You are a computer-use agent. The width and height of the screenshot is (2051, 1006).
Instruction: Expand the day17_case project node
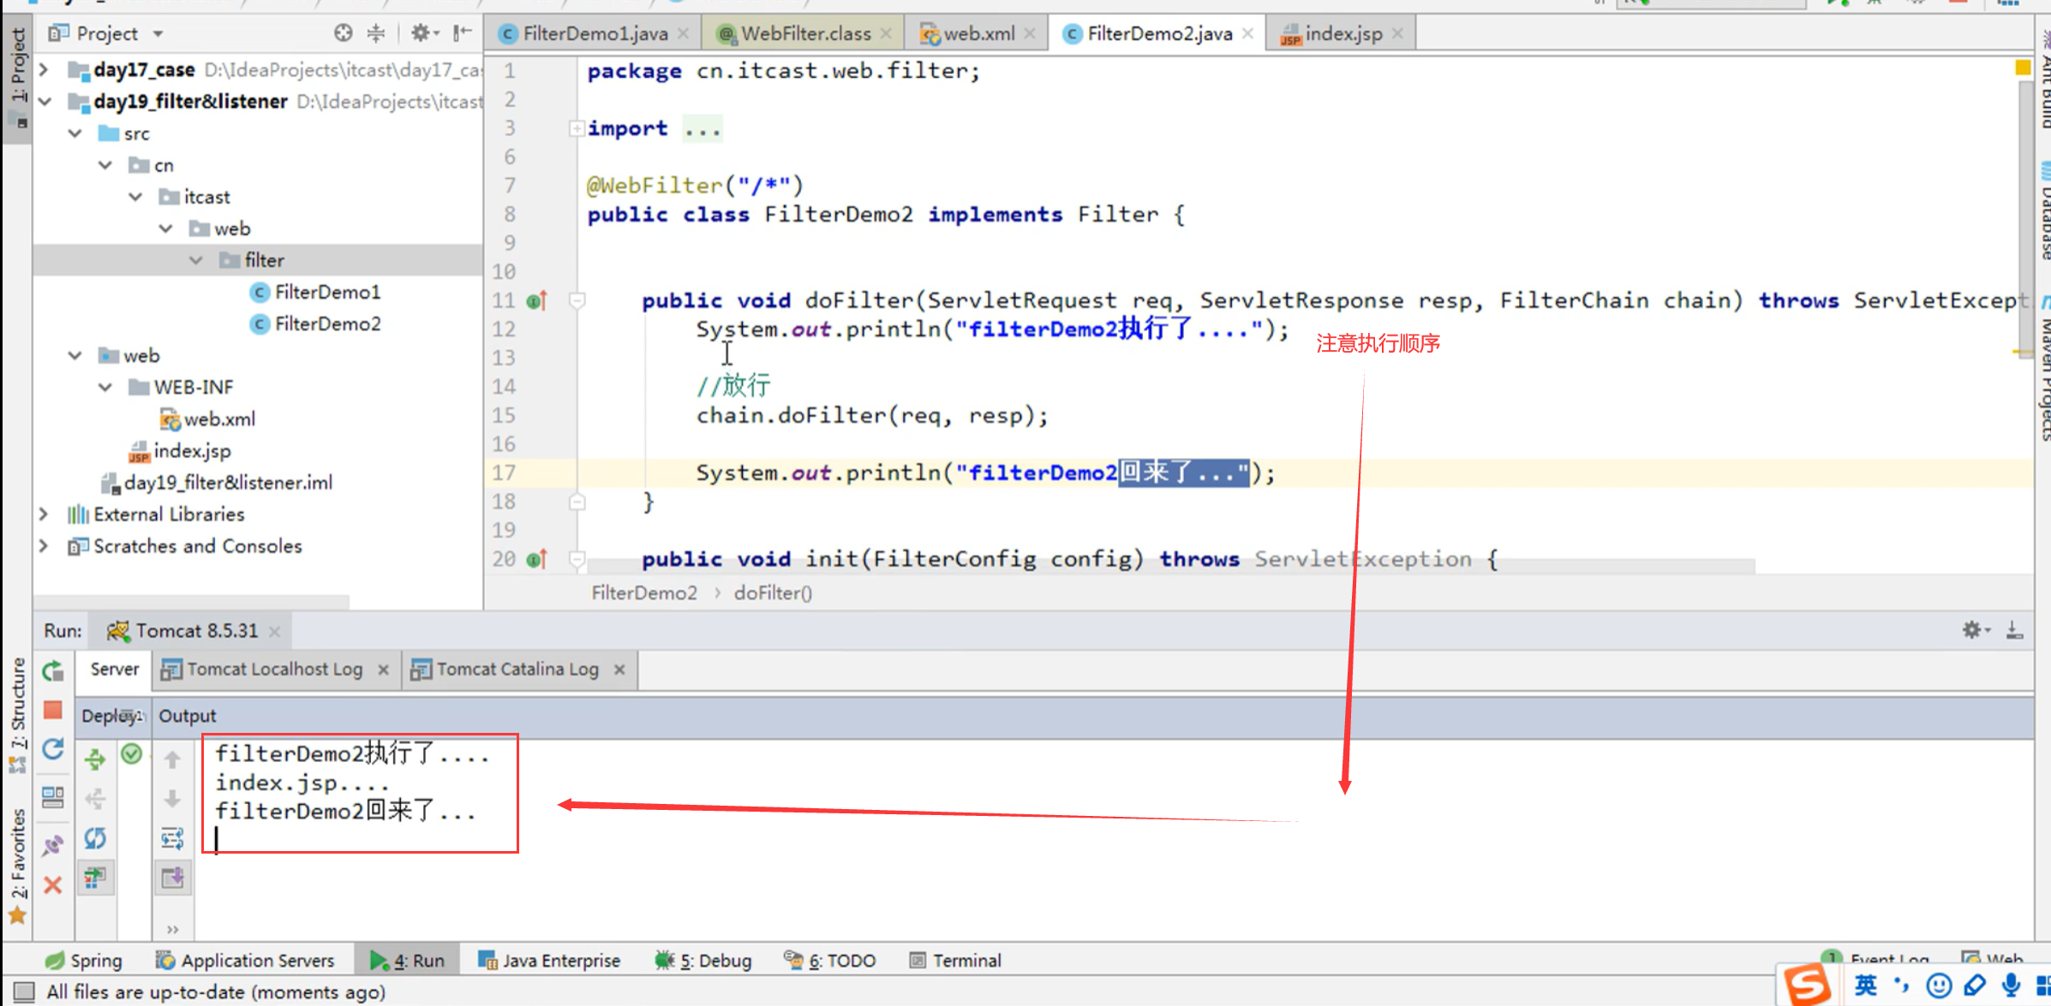click(x=45, y=69)
